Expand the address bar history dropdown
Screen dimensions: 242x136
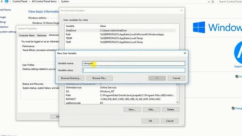coord(209,2)
